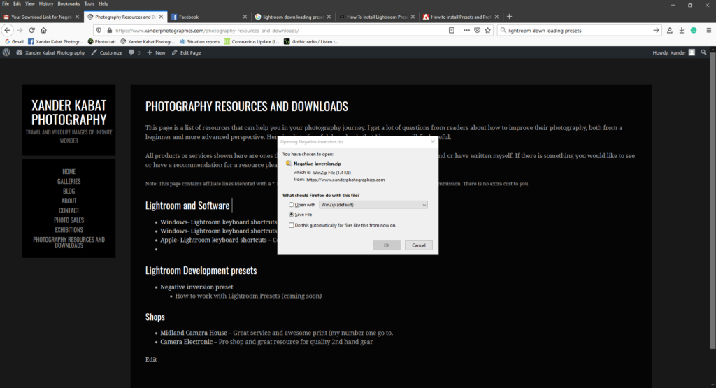Open the CONTACT menu link
Image resolution: width=716 pixels, height=388 pixels.
click(x=69, y=210)
